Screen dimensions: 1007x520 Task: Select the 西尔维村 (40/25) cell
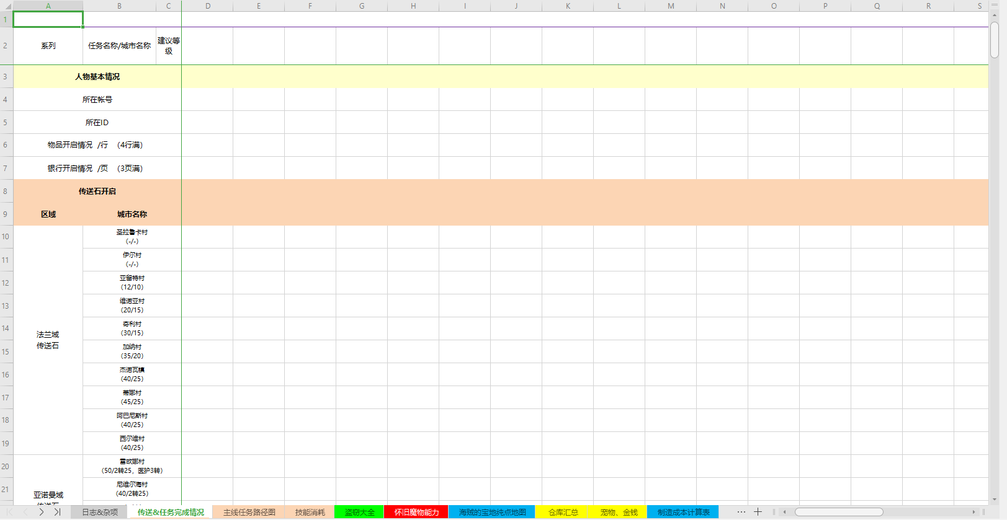point(132,443)
